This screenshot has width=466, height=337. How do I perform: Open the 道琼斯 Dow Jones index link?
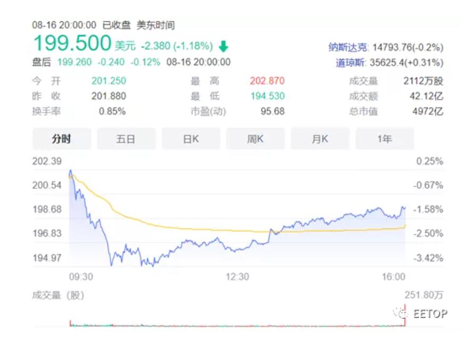350,63
